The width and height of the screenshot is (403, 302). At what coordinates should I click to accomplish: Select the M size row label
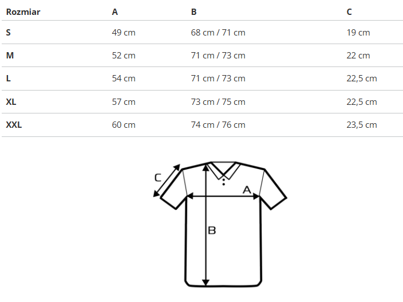pos(10,56)
